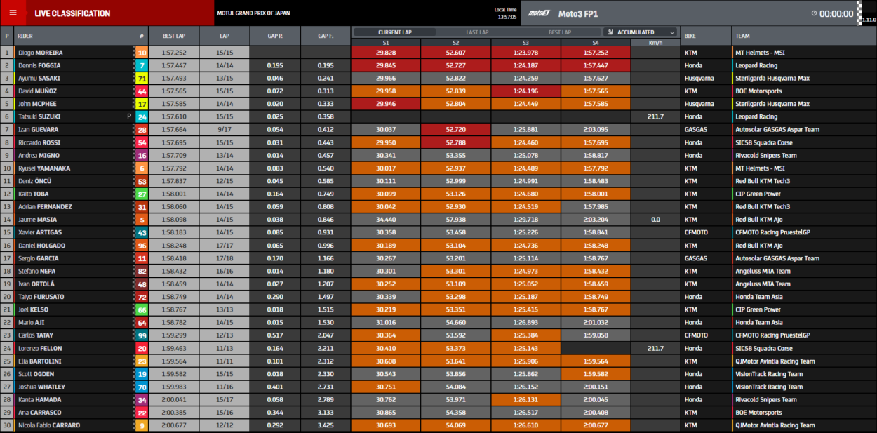This screenshot has width=877, height=433.
Task: Click the Km/h column header
Action: coord(655,43)
